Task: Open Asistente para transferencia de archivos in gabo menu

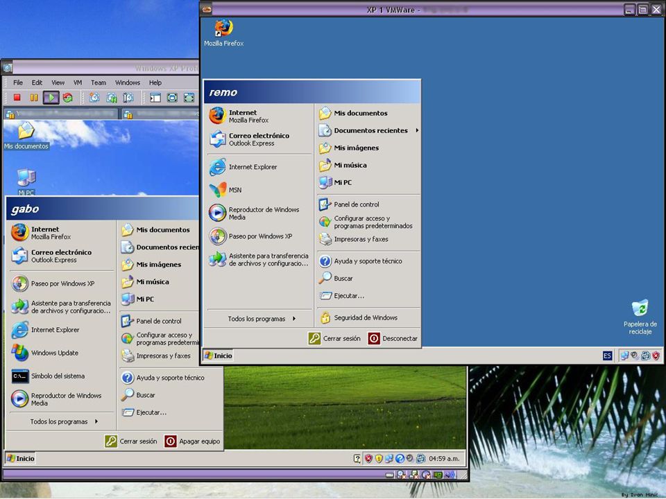Action: [62, 307]
